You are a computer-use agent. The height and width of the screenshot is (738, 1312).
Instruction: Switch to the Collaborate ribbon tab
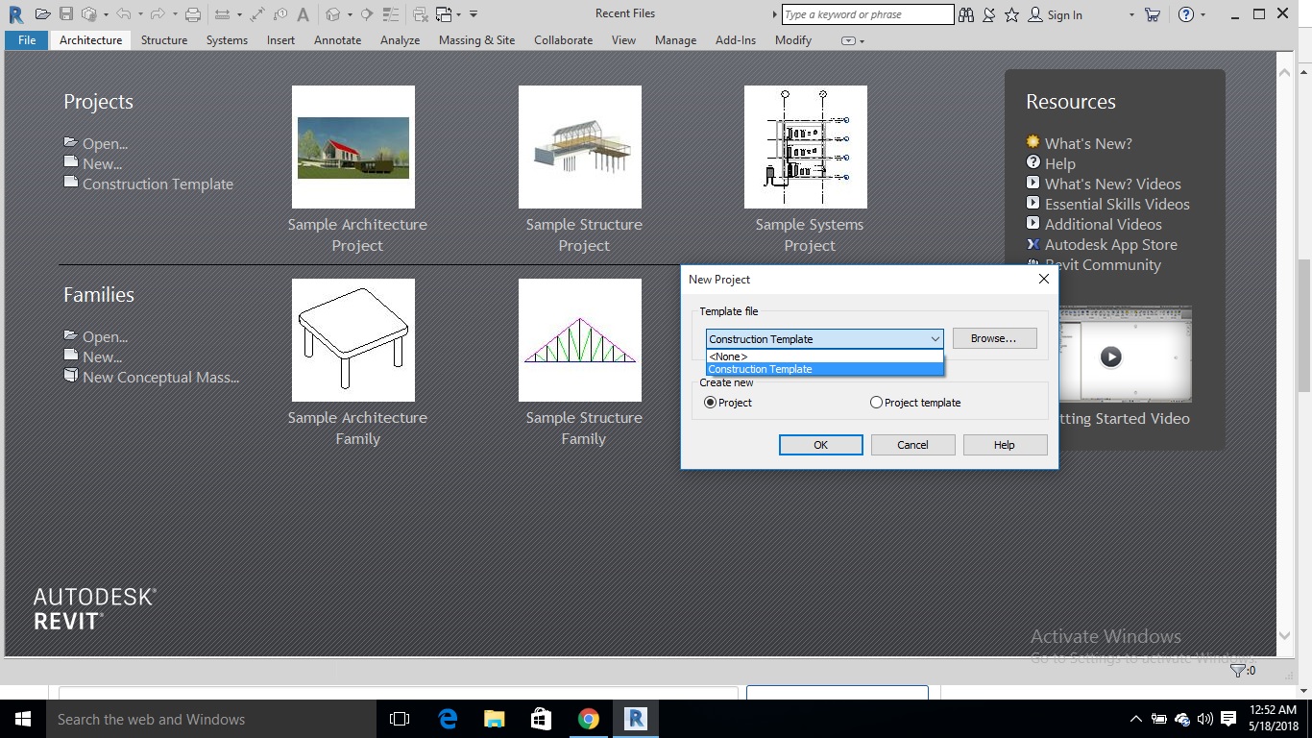pos(564,40)
